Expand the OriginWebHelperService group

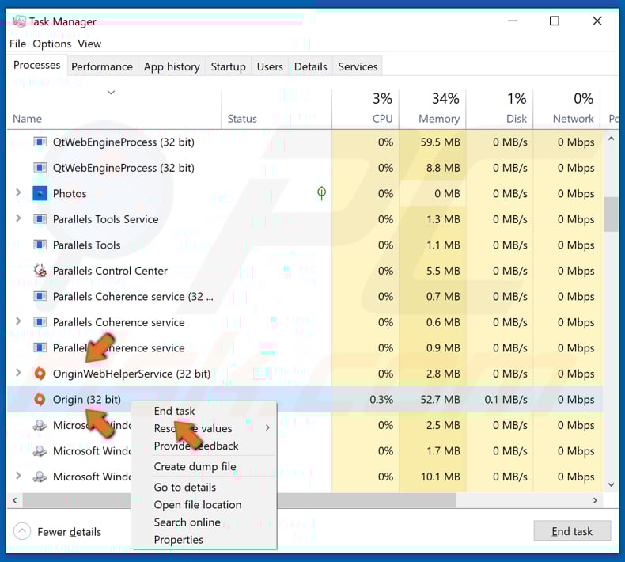[18, 373]
